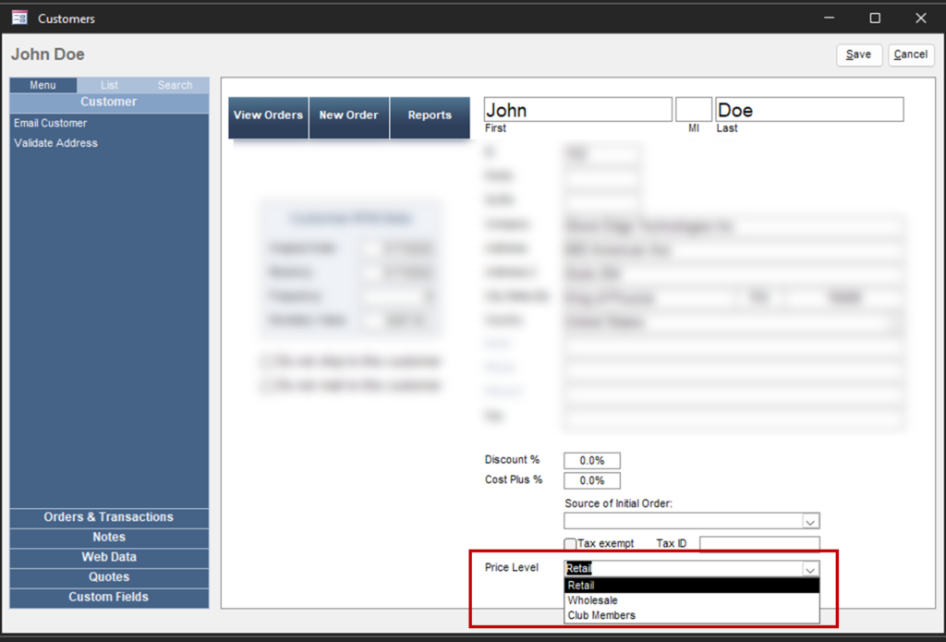Open the Source of Initial Order dropdown
Screen dimensions: 946x642
[x=810, y=521]
